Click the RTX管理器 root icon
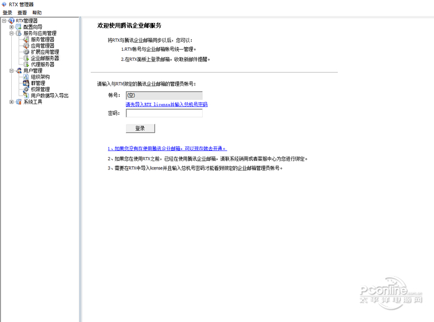 [11, 20]
